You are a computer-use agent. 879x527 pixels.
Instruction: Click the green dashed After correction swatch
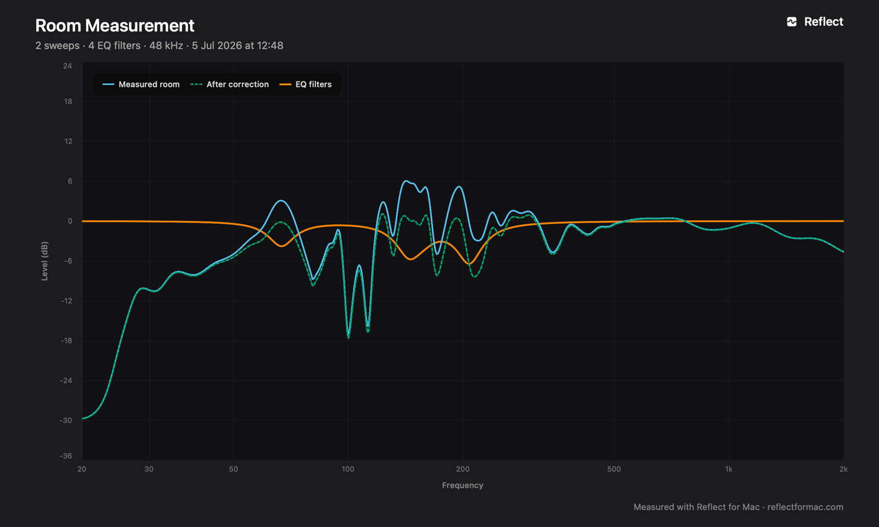[x=196, y=85]
